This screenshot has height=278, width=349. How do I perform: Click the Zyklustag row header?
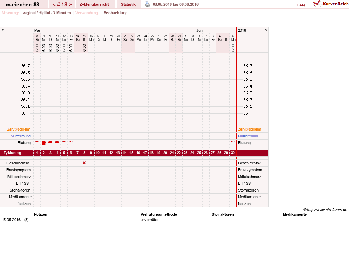click(x=12, y=153)
